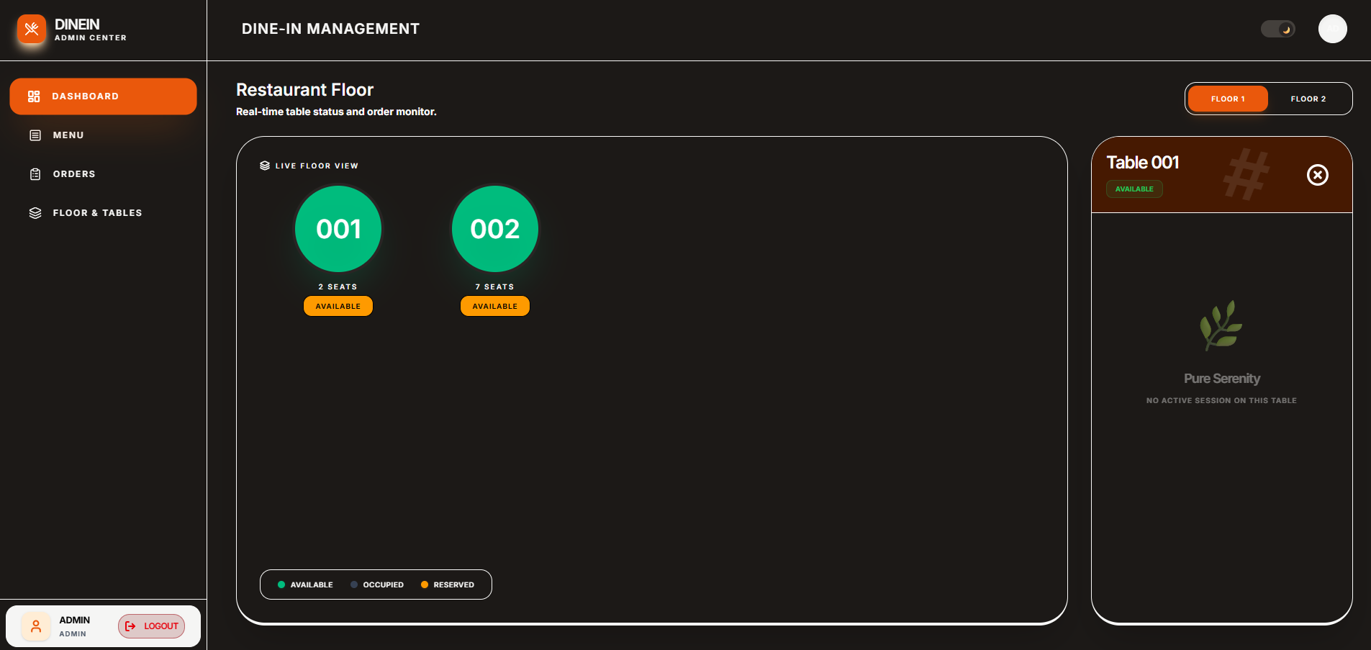Click the "LIVE FLOOR VIEW" label
Image resolution: width=1371 pixels, height=650 pixels.
(317, 166)
